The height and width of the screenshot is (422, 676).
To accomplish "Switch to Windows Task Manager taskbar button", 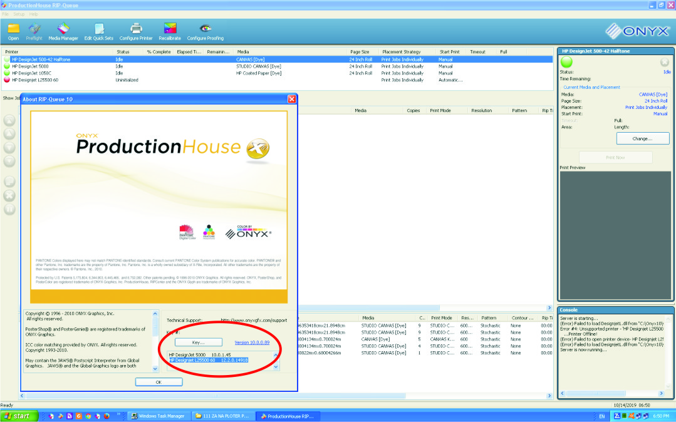I will pos(159,416).
